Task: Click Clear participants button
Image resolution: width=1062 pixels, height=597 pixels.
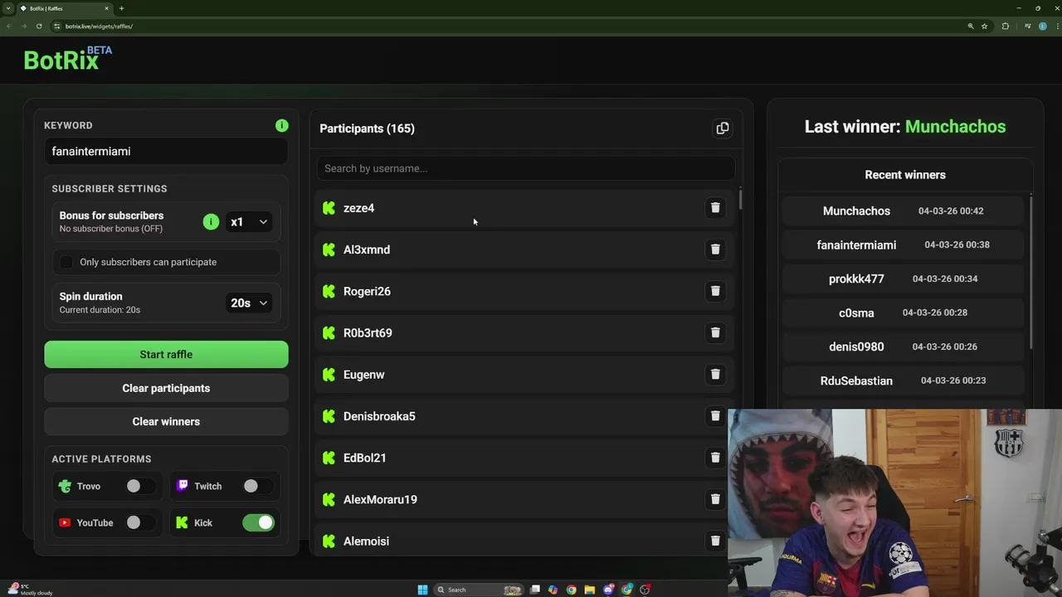Action: click(166, 388)
